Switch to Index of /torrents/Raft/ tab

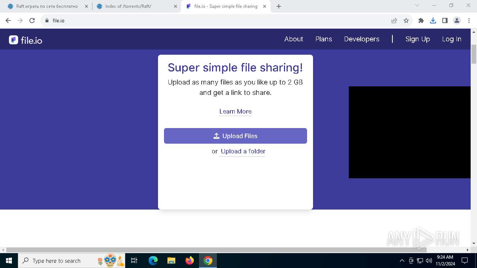click(x=136, y=6)
